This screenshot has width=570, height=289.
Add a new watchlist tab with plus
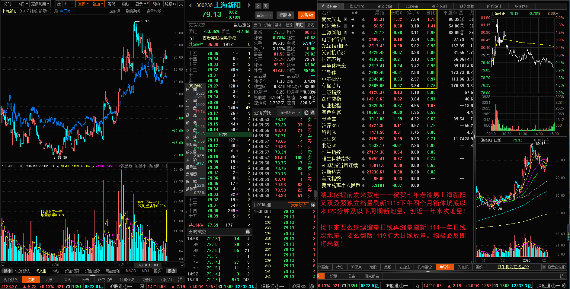click(x=490, y=267)
